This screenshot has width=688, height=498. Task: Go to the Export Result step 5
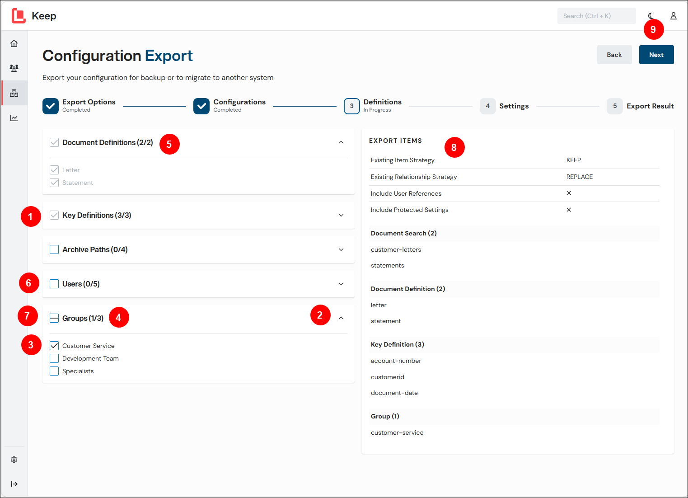615,106
